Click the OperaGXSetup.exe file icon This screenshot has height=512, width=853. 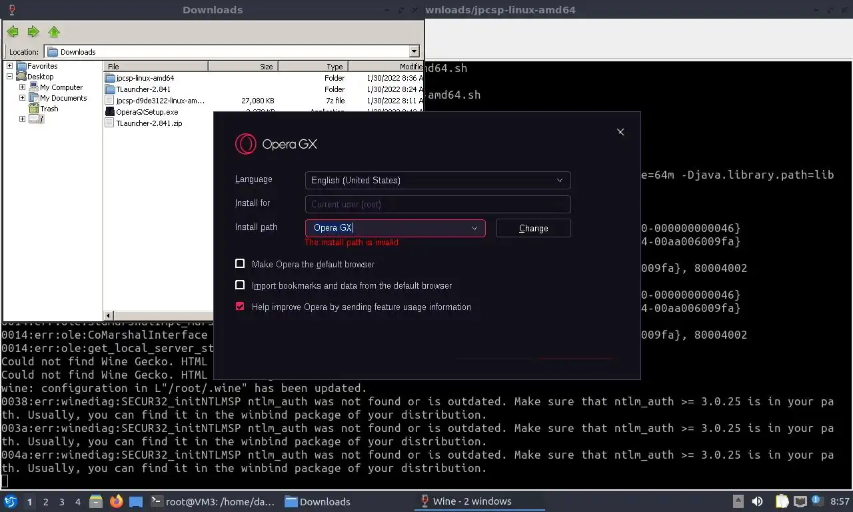tap(111, 112)
